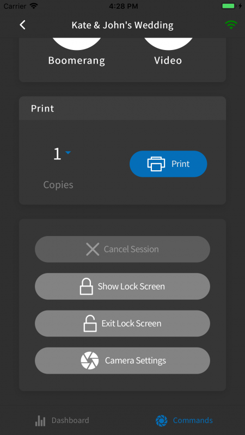
Task: Tap the Dashboard bar chart icon
Action: tap(40, 420)
